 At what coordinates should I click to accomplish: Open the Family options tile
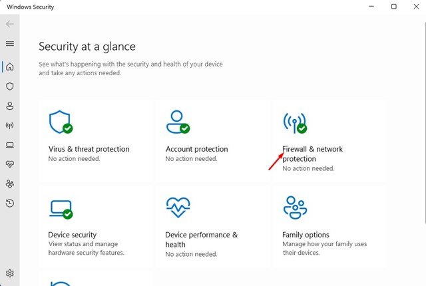coord(328,227)
